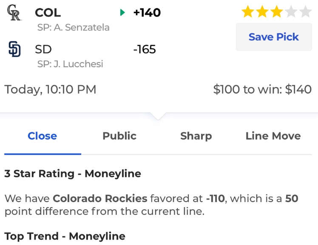
Task: Tap the $100 to win: $140 text
Action: click(262, 89)
